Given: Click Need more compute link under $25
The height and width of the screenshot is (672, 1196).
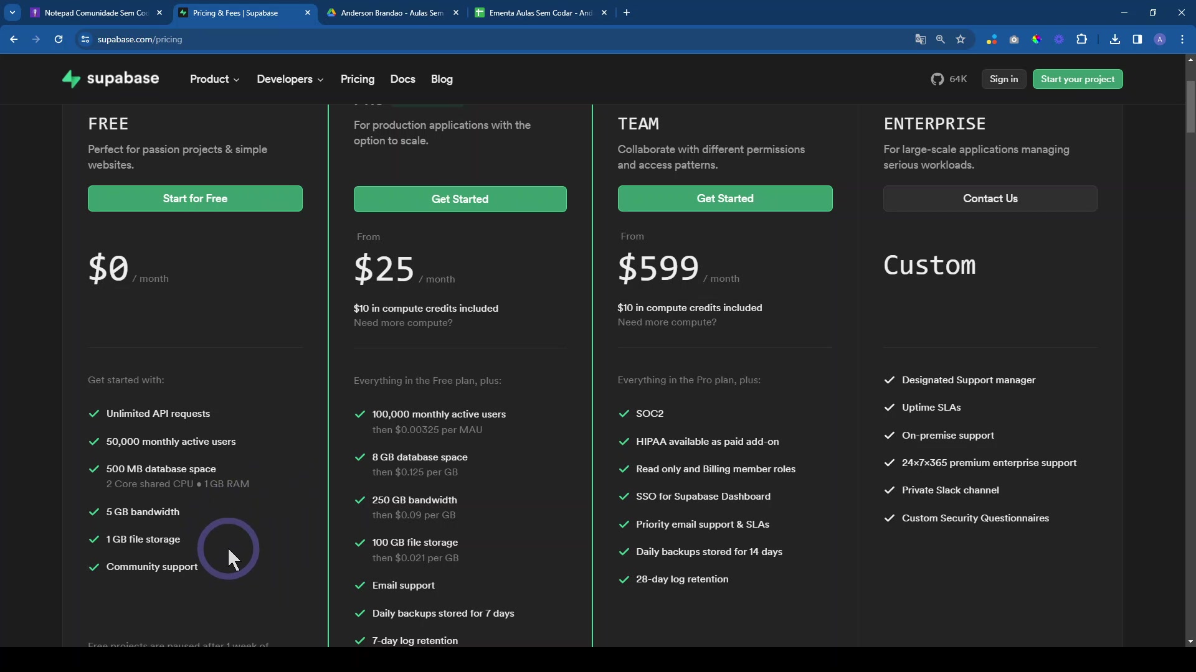Looking at the screenshot, I should 403,323.
